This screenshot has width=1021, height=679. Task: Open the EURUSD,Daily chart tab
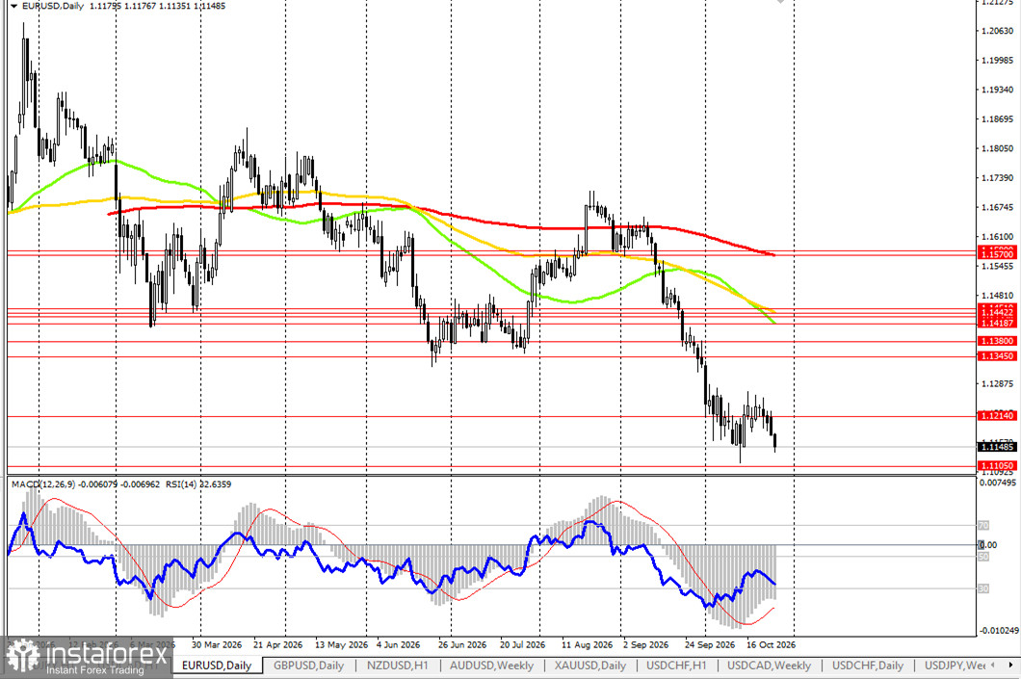tap(217, 666)
